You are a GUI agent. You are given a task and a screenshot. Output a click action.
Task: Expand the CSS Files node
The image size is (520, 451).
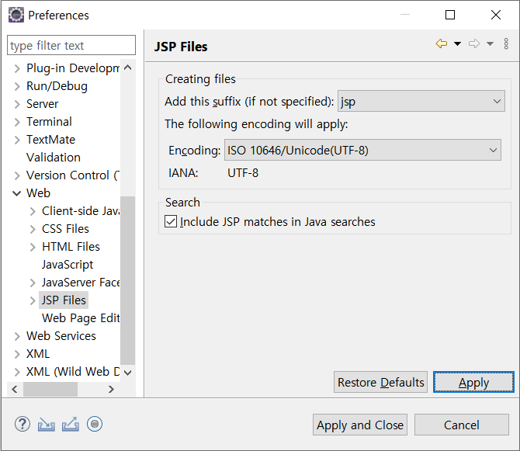click(33, 229)
